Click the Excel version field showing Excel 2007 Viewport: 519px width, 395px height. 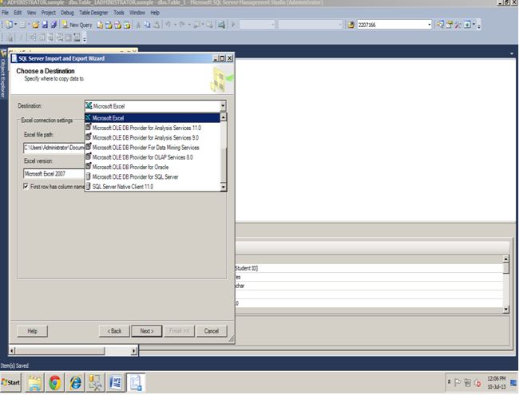click(54, 174)
